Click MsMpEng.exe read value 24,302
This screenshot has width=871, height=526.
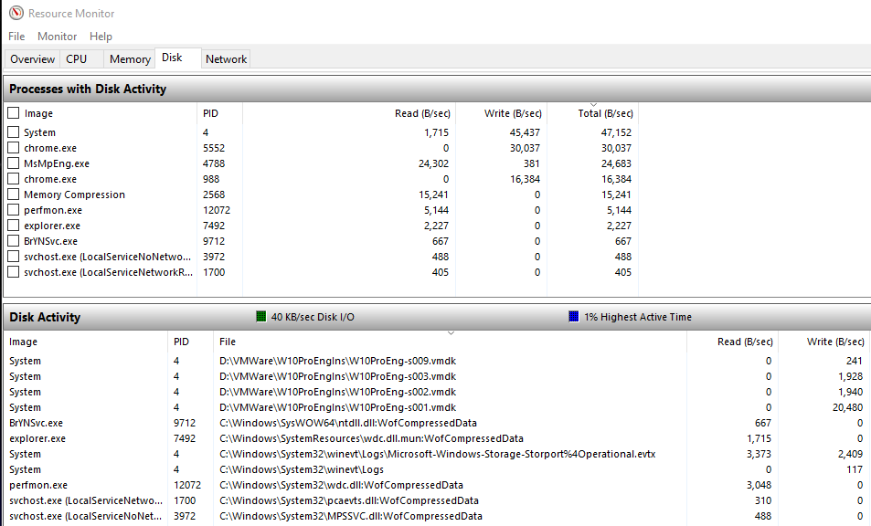433,163
